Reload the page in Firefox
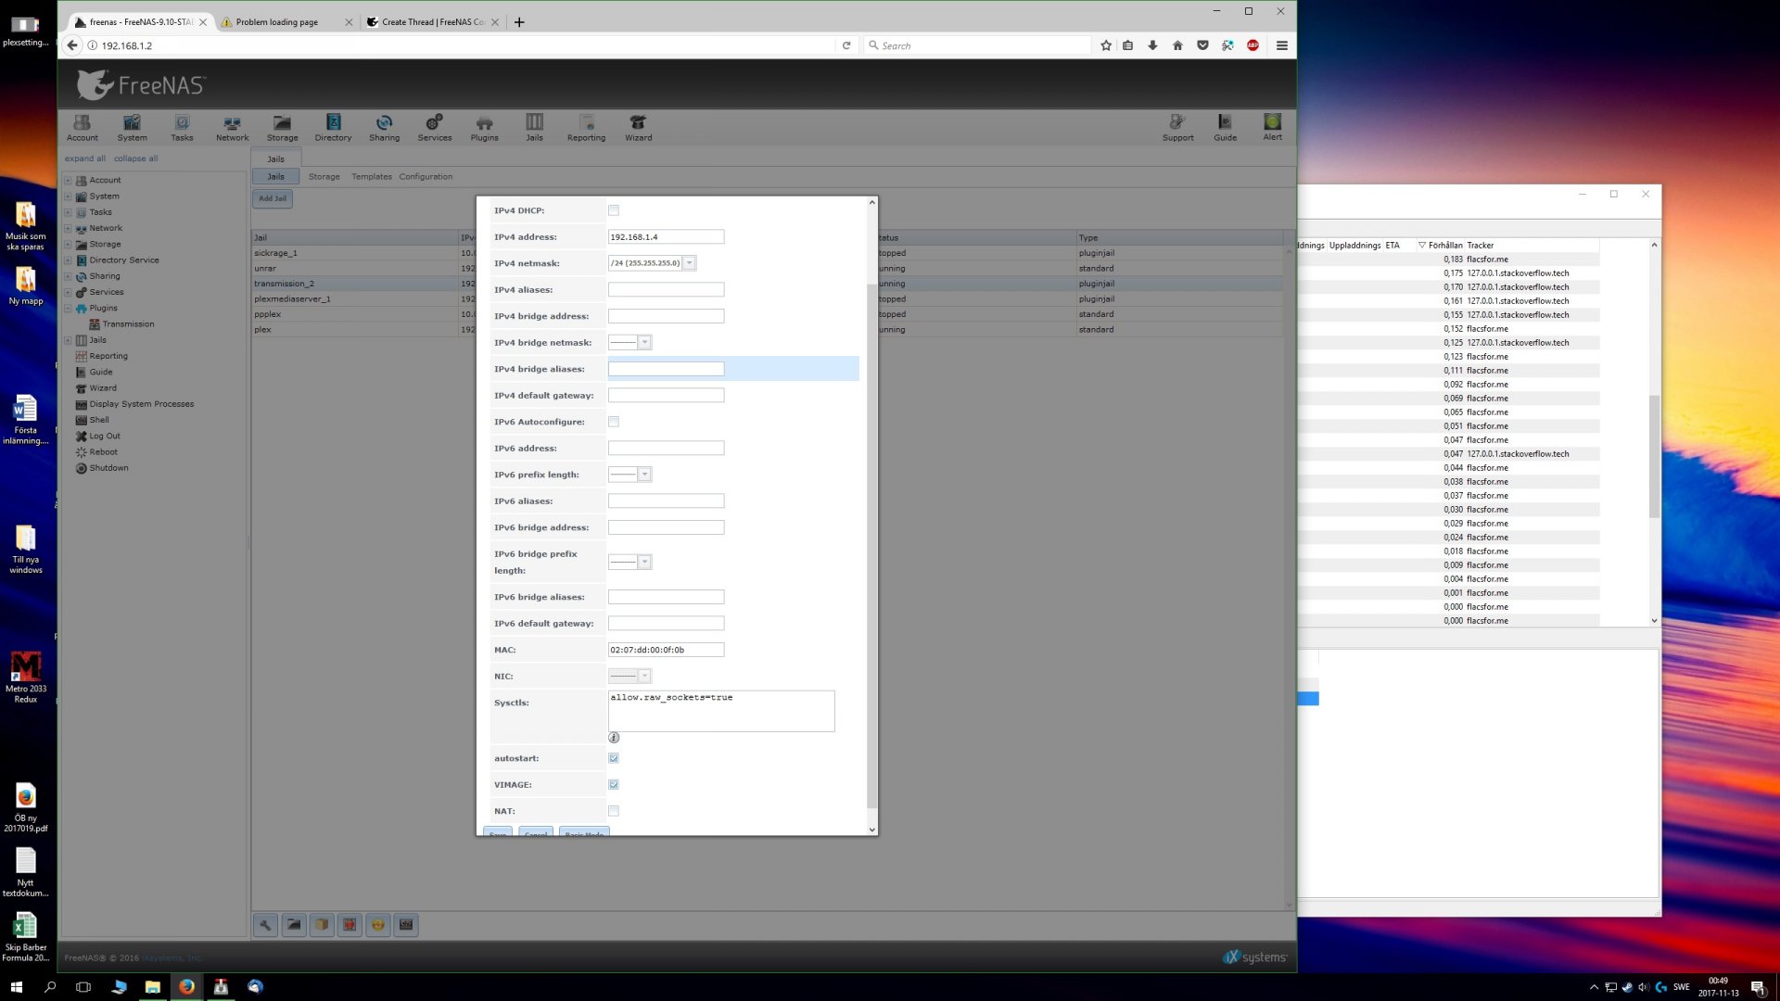Screen dimensions: 1780x1001 point(845,45)
